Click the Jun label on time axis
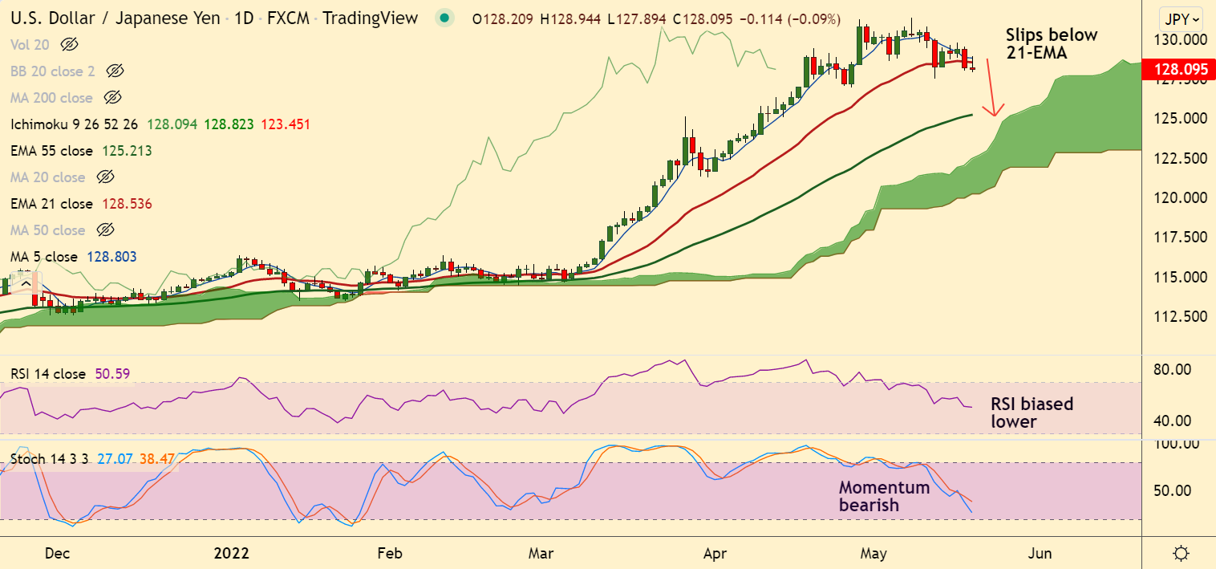1216x569 pixels. [1040, 554]
